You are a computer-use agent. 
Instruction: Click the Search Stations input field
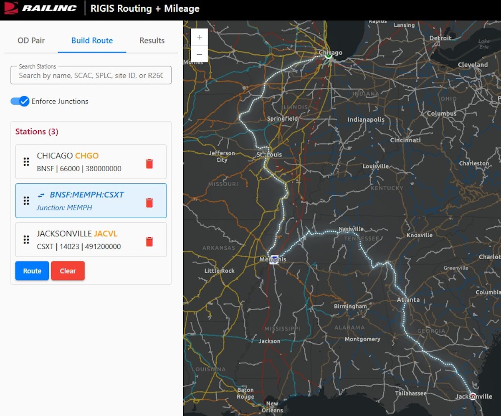point(91,75)
